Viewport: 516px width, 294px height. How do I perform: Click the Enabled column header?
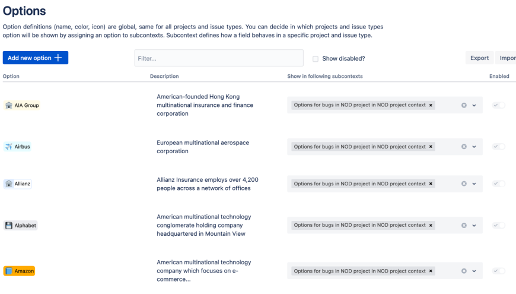[x=499, y=76]
